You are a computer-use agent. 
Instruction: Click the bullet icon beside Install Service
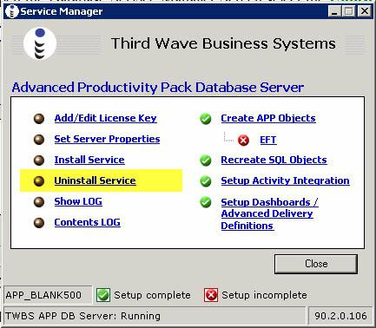click(39, 161)
